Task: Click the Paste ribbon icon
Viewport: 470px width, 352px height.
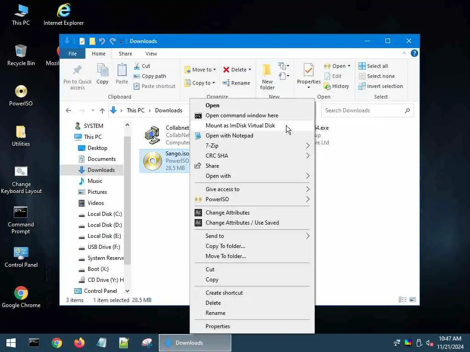Action: click(122, 74)
